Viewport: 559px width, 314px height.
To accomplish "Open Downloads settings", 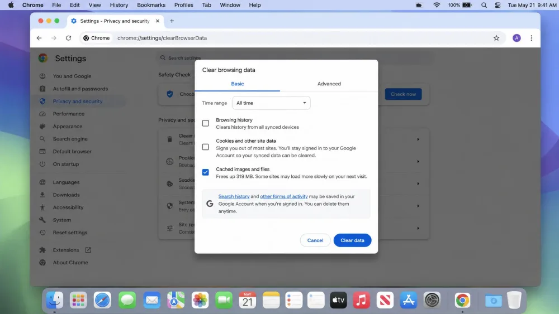I will pyautogui.click(x=67, y=195).
